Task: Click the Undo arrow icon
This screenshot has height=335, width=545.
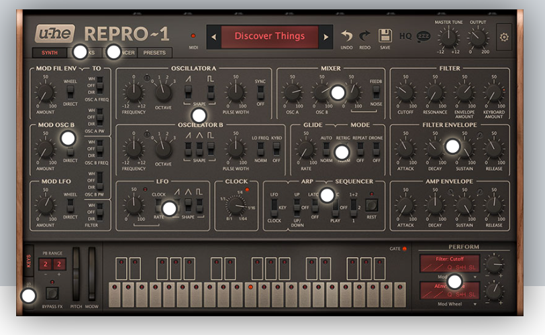Action: 347,36
